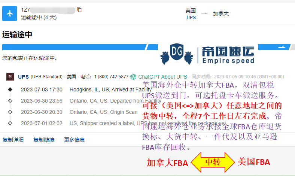Click the 您的包裹正在运输途中 message
Viewport: 295px width, 176px height.
click(30, 58)
